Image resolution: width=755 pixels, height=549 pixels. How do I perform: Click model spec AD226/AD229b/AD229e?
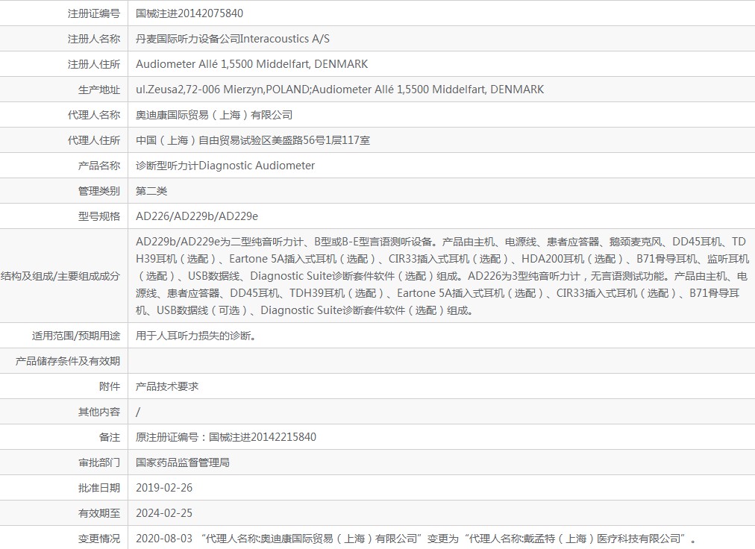click(x=197, y=216)
